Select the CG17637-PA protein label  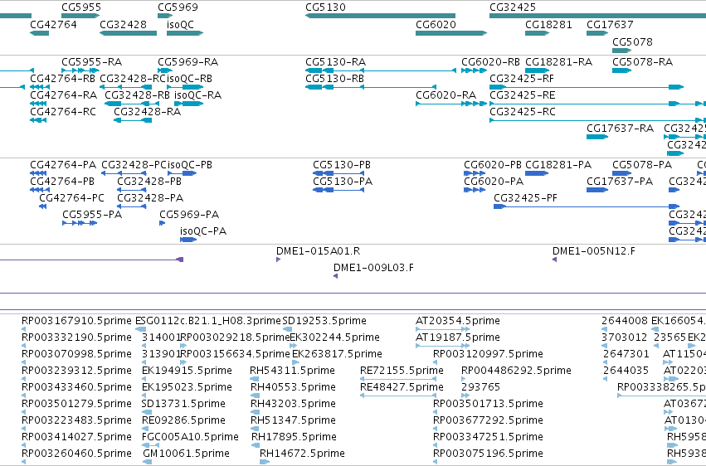coord(620,182)
